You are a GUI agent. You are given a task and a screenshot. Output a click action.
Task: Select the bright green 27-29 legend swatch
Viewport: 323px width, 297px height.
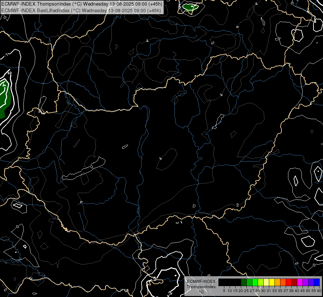pyautogui.click(x=255, y=282)
